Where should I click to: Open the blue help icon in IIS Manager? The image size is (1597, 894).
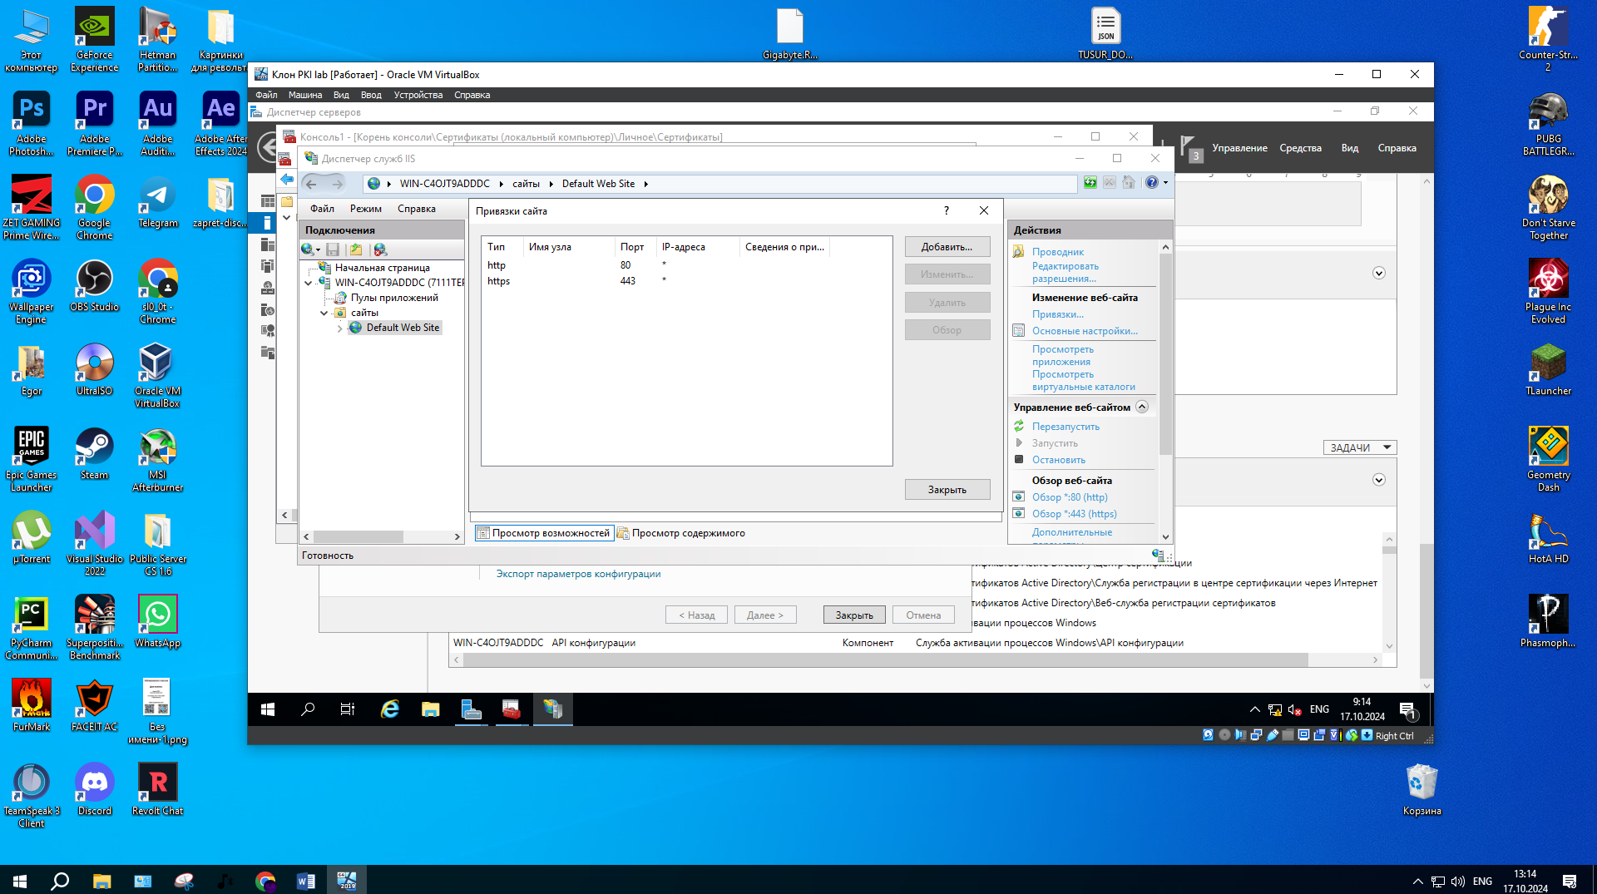click(1151, 183)
